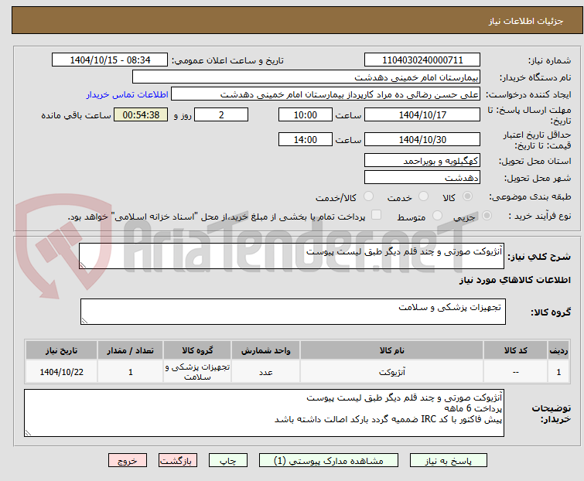Screen dimensions: 584x481
Task: Click the buyer name field بیمارستان امام خمینی دهدشت
Action: pos(306,77)
